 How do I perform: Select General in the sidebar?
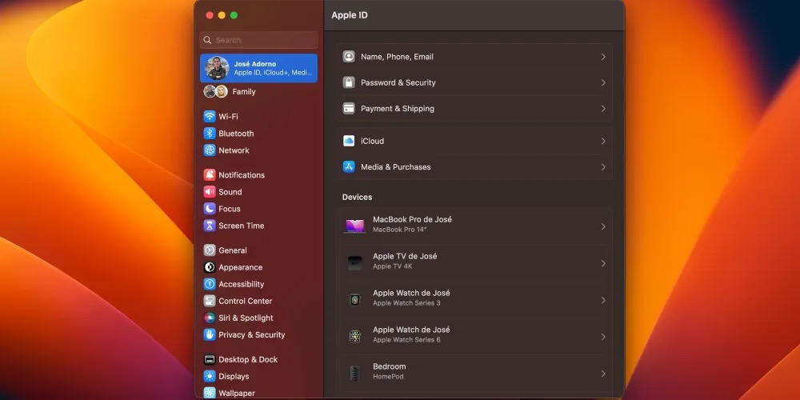232,250
